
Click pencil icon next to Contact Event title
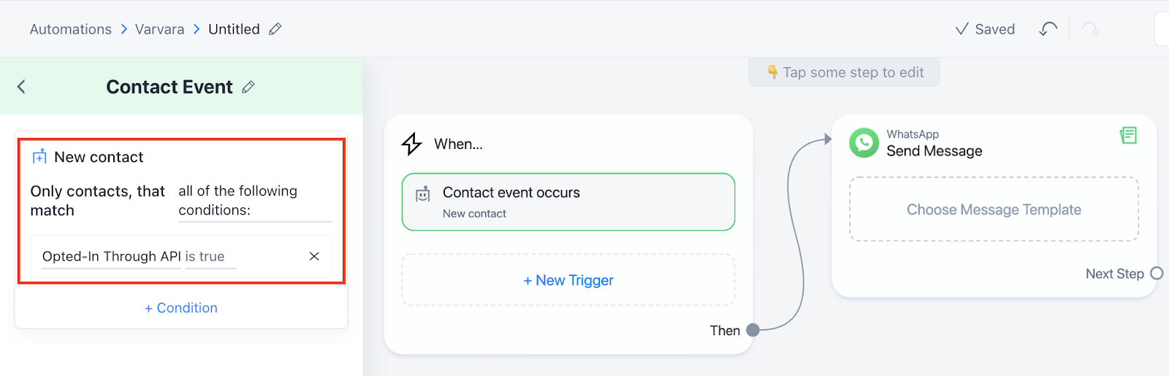click(248, 87)
